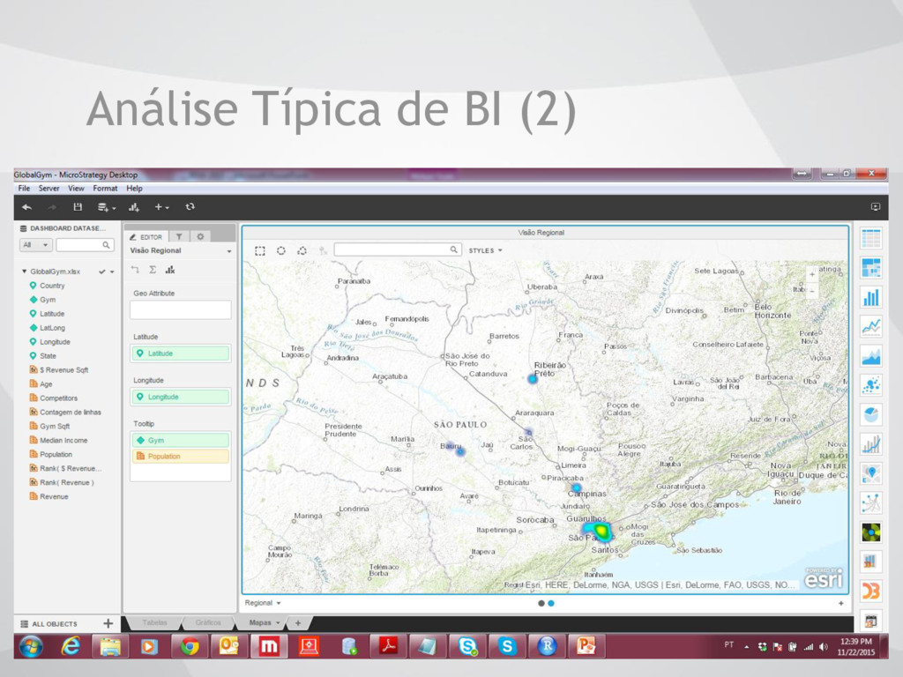Select the lasso selection tool on the map
903x677 pixels.
(302, 251)
